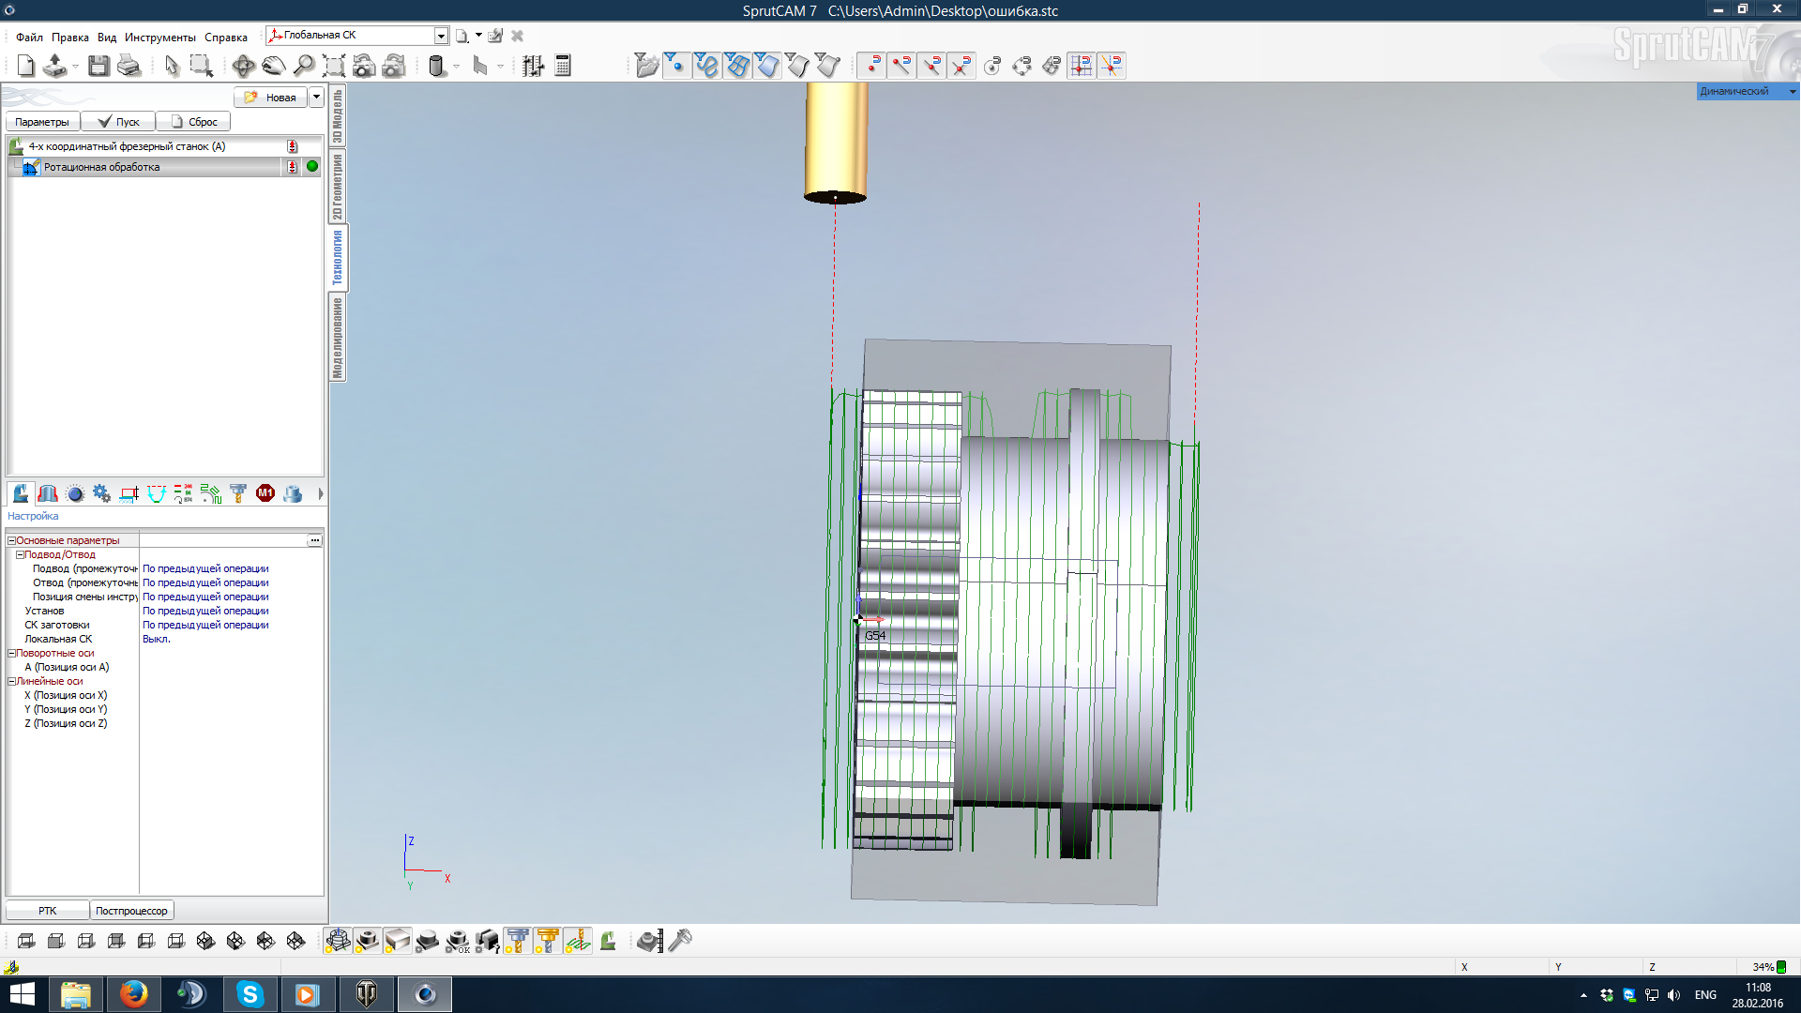Screen dimensions: 1801x1013
Task: Switch to the 3D Модель vertical tab
Action: pyautogui.click(x=338, y=115)
